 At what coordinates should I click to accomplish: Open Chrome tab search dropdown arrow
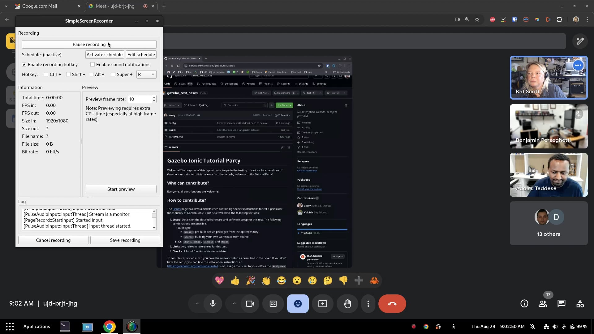pyautogui.click(x=6, y=6)
